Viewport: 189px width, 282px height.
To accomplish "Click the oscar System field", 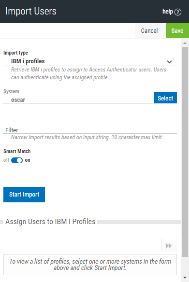I will [78, 99].
